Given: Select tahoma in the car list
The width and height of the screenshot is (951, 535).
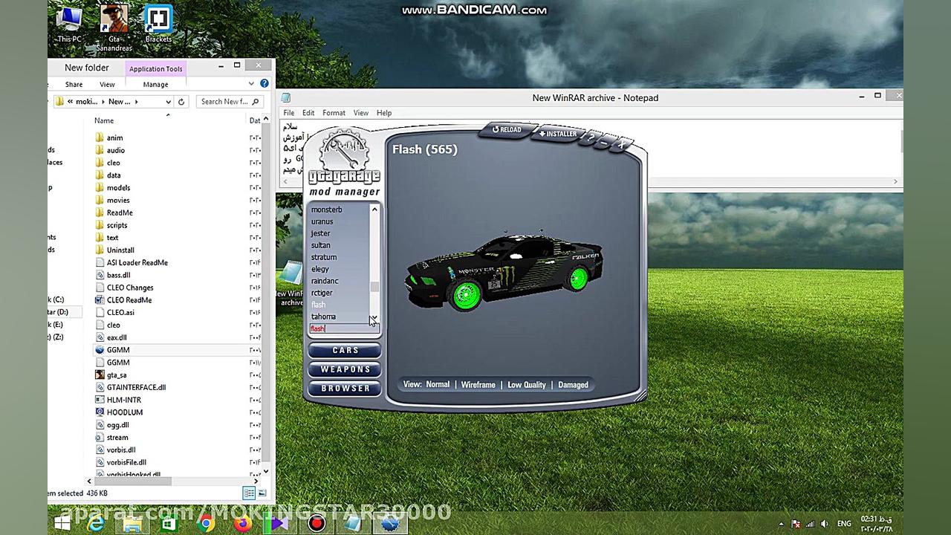Looking at the screenshot, I should click(323, 317).
